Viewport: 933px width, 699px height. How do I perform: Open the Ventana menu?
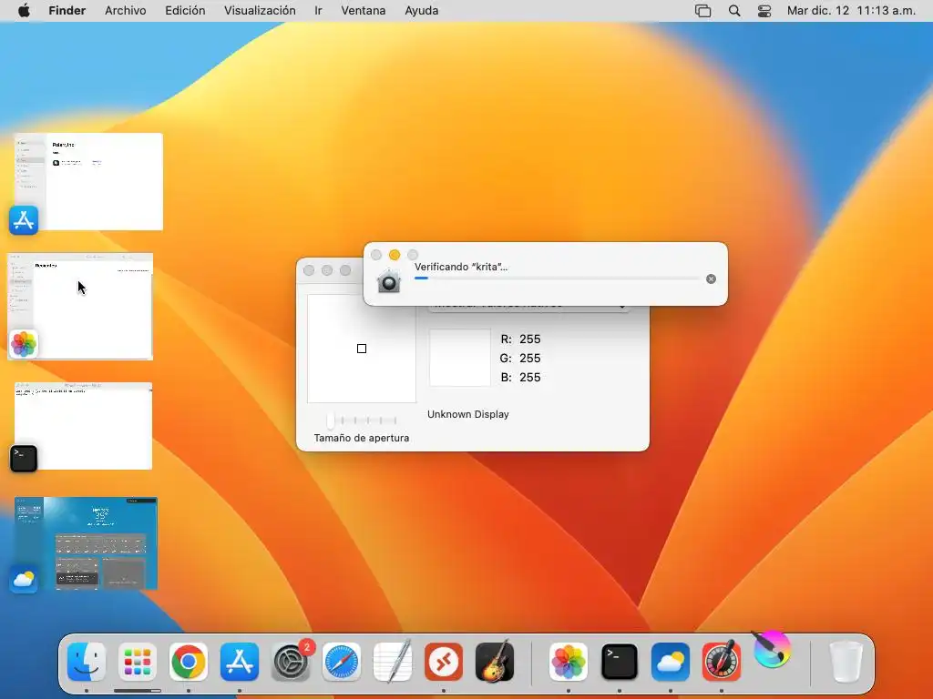coord(364,11)
